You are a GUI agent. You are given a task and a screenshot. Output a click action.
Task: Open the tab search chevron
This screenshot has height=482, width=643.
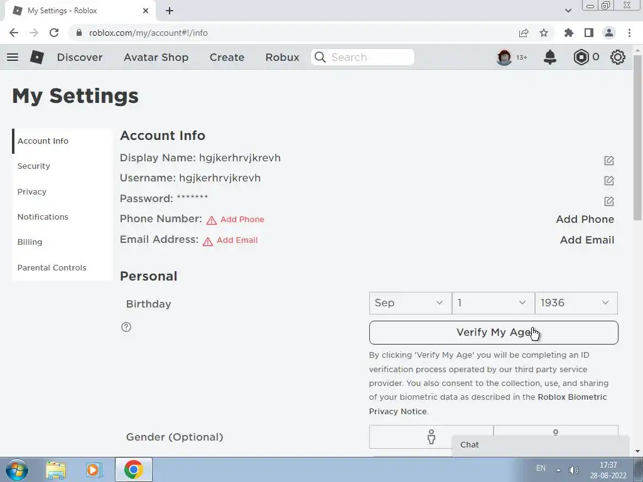click(568, 11)
